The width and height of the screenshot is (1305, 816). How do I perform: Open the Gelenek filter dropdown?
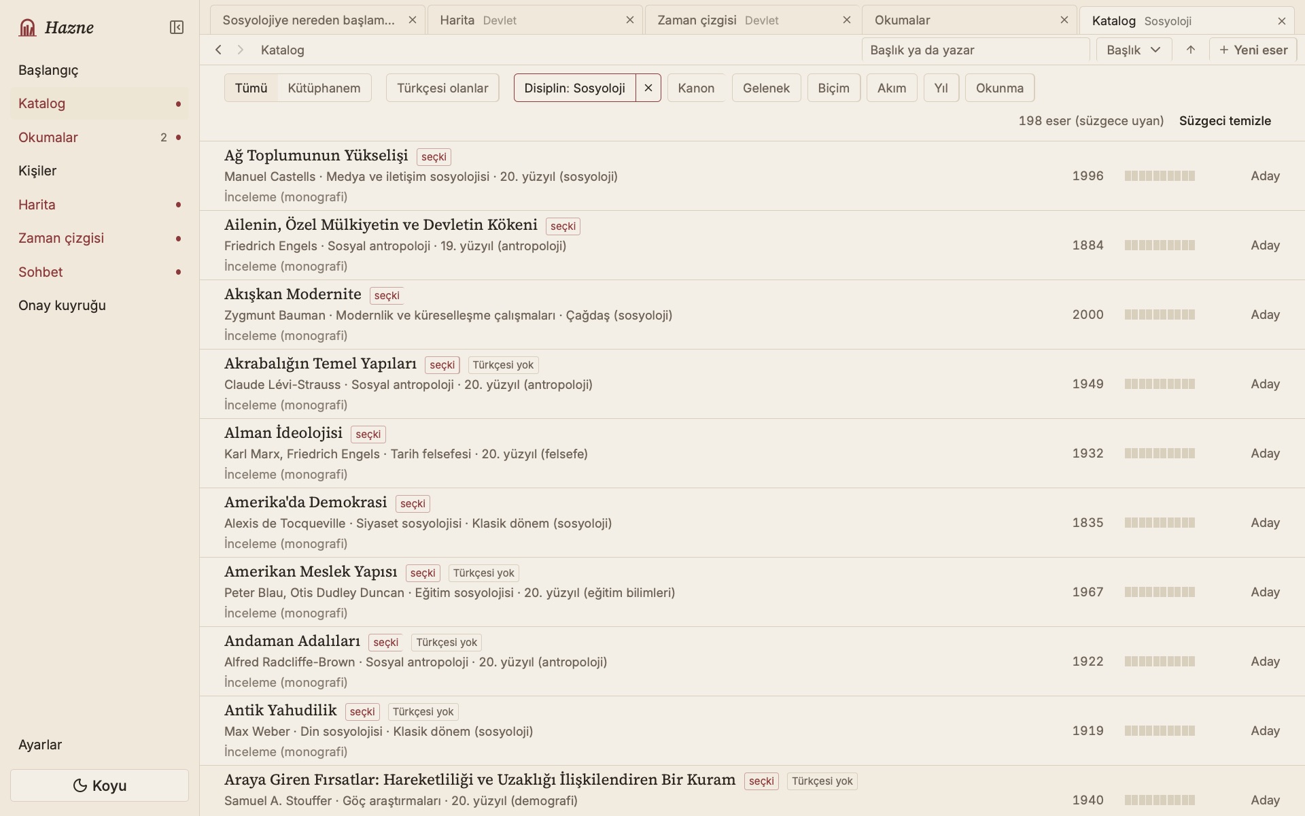click(766, 88)
